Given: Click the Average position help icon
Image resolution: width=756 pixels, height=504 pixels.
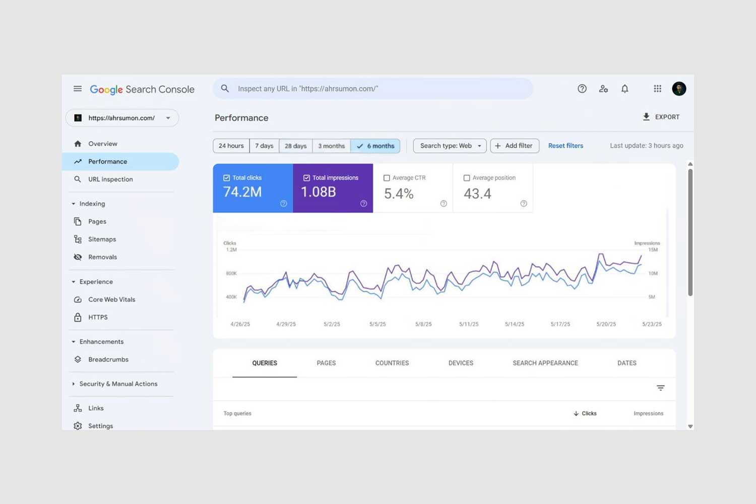Looking at the screenshot, I should (x=524, y=204).
